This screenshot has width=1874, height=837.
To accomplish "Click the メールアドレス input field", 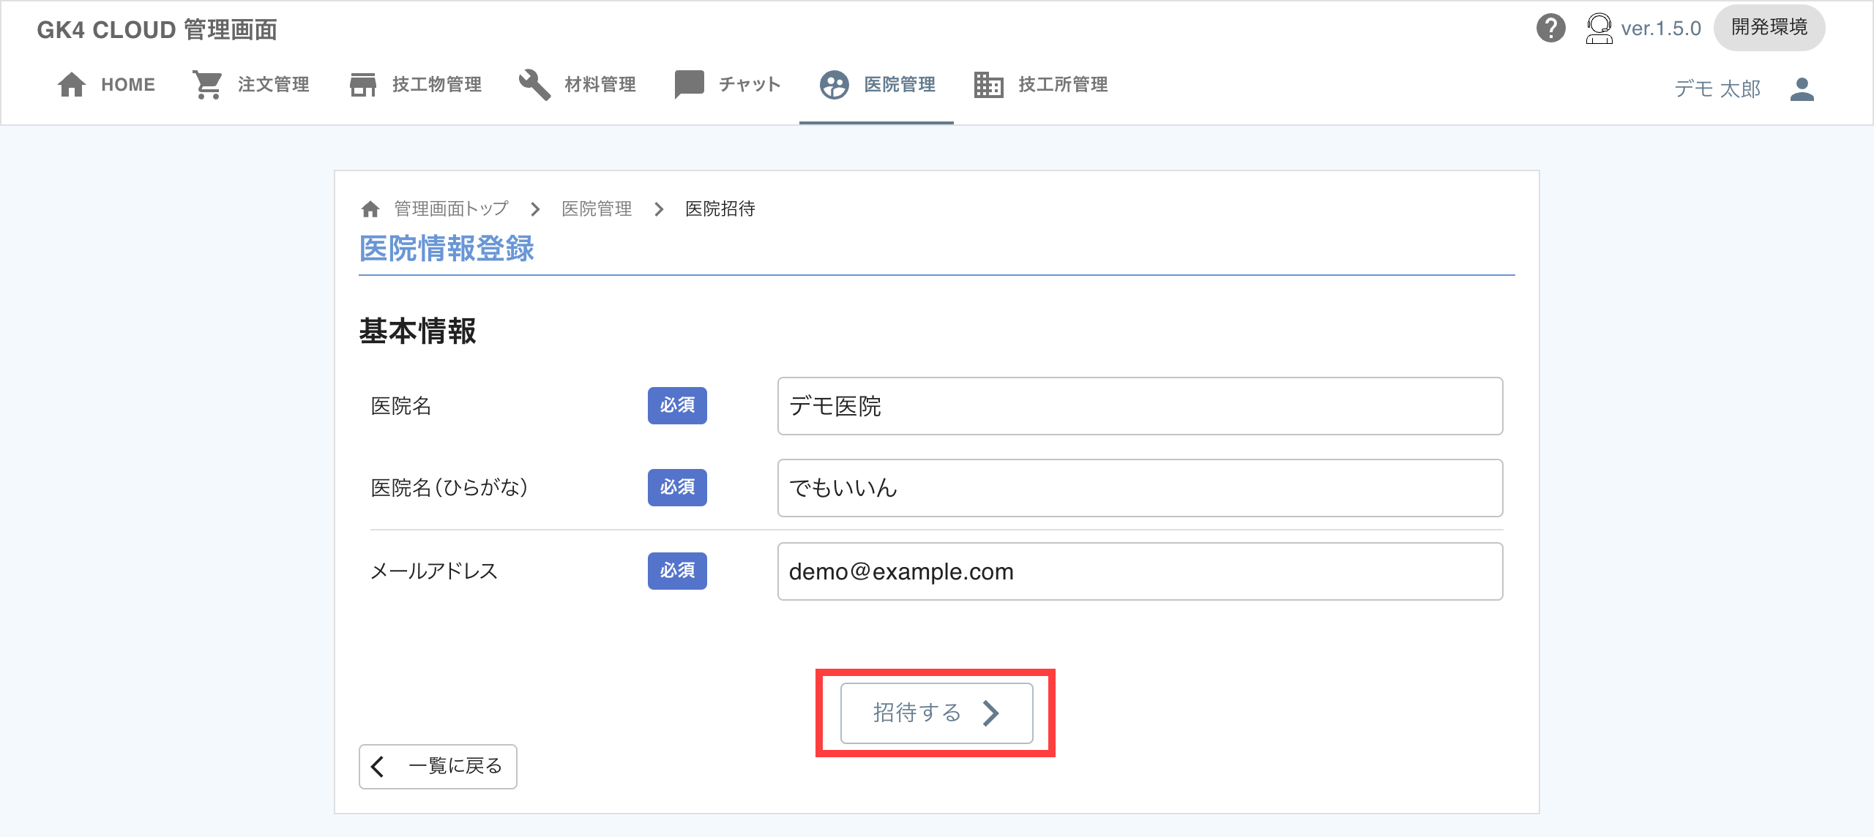I will pyautogui.click(x=1139, y=571).
